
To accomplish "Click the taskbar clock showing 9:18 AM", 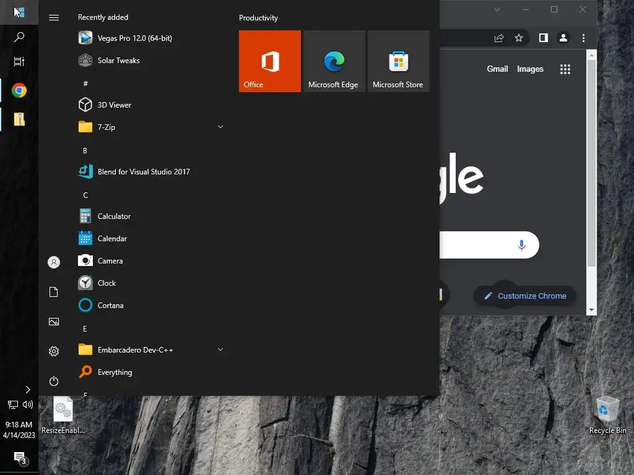I will pos(19,430).
